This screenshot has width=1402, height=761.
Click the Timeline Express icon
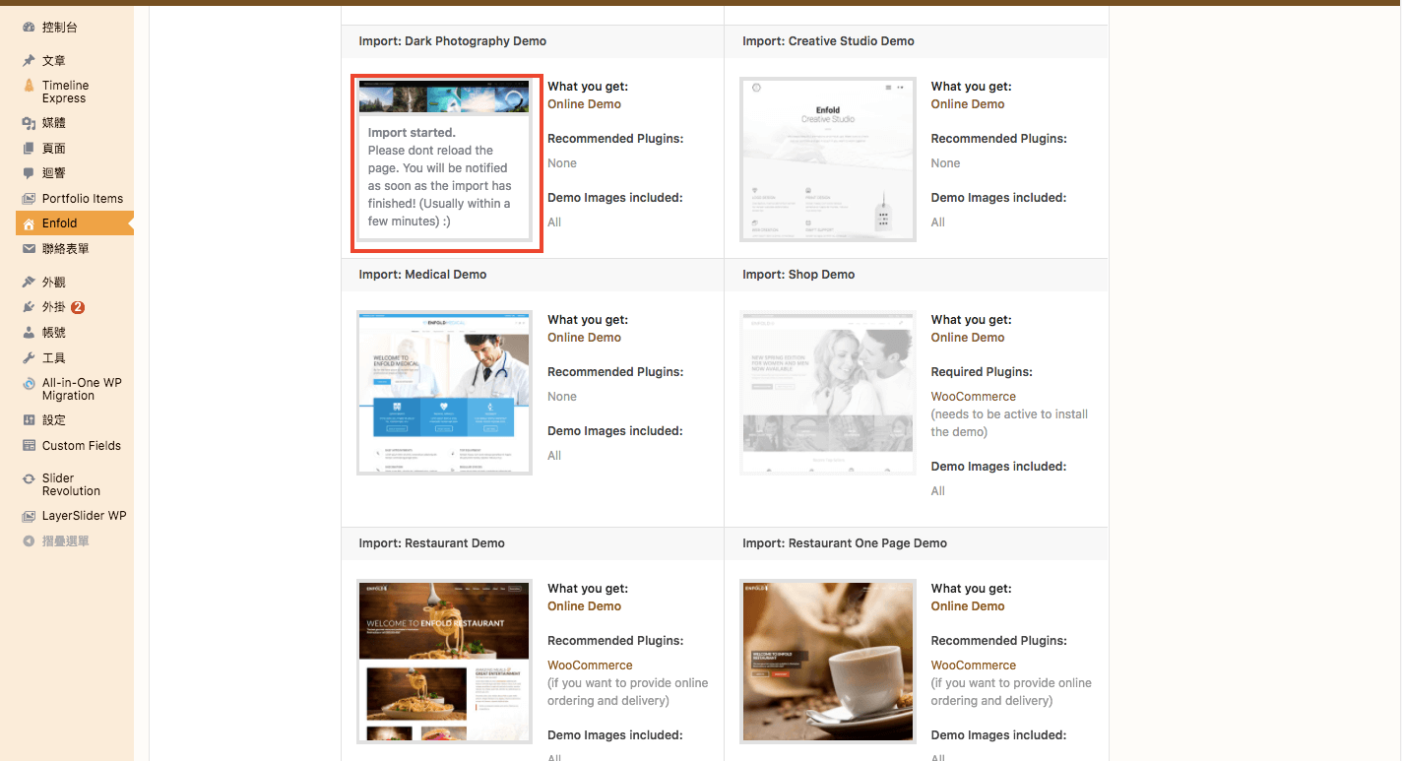coord(29,86)
